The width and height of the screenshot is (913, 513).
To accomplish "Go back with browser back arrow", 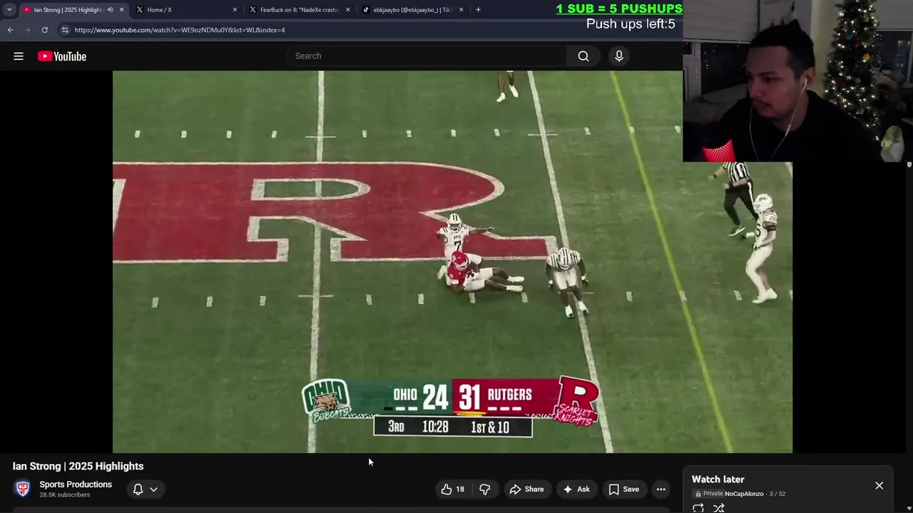I will (10, 30).
